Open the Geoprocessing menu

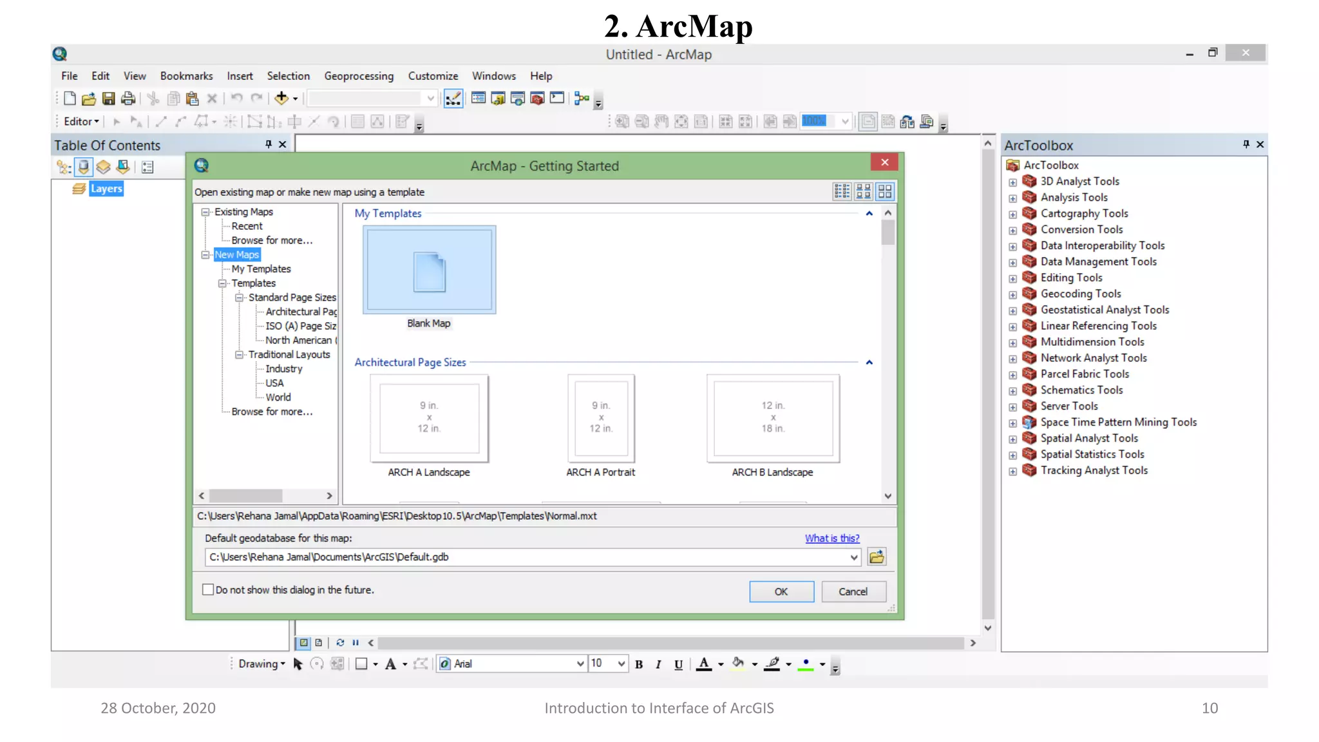click(359, 76)
